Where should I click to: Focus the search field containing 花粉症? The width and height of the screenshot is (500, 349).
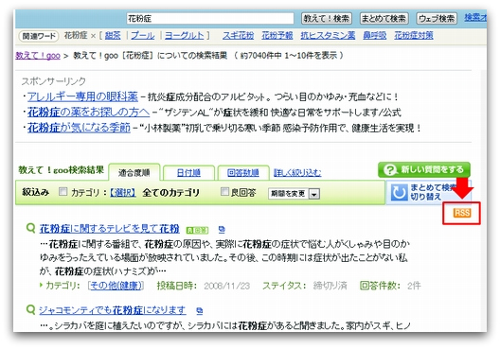coord(210,19)
